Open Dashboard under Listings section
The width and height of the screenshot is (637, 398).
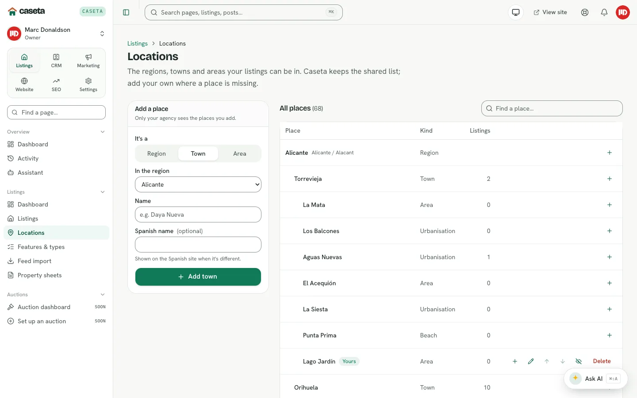[x=56, y=204]
